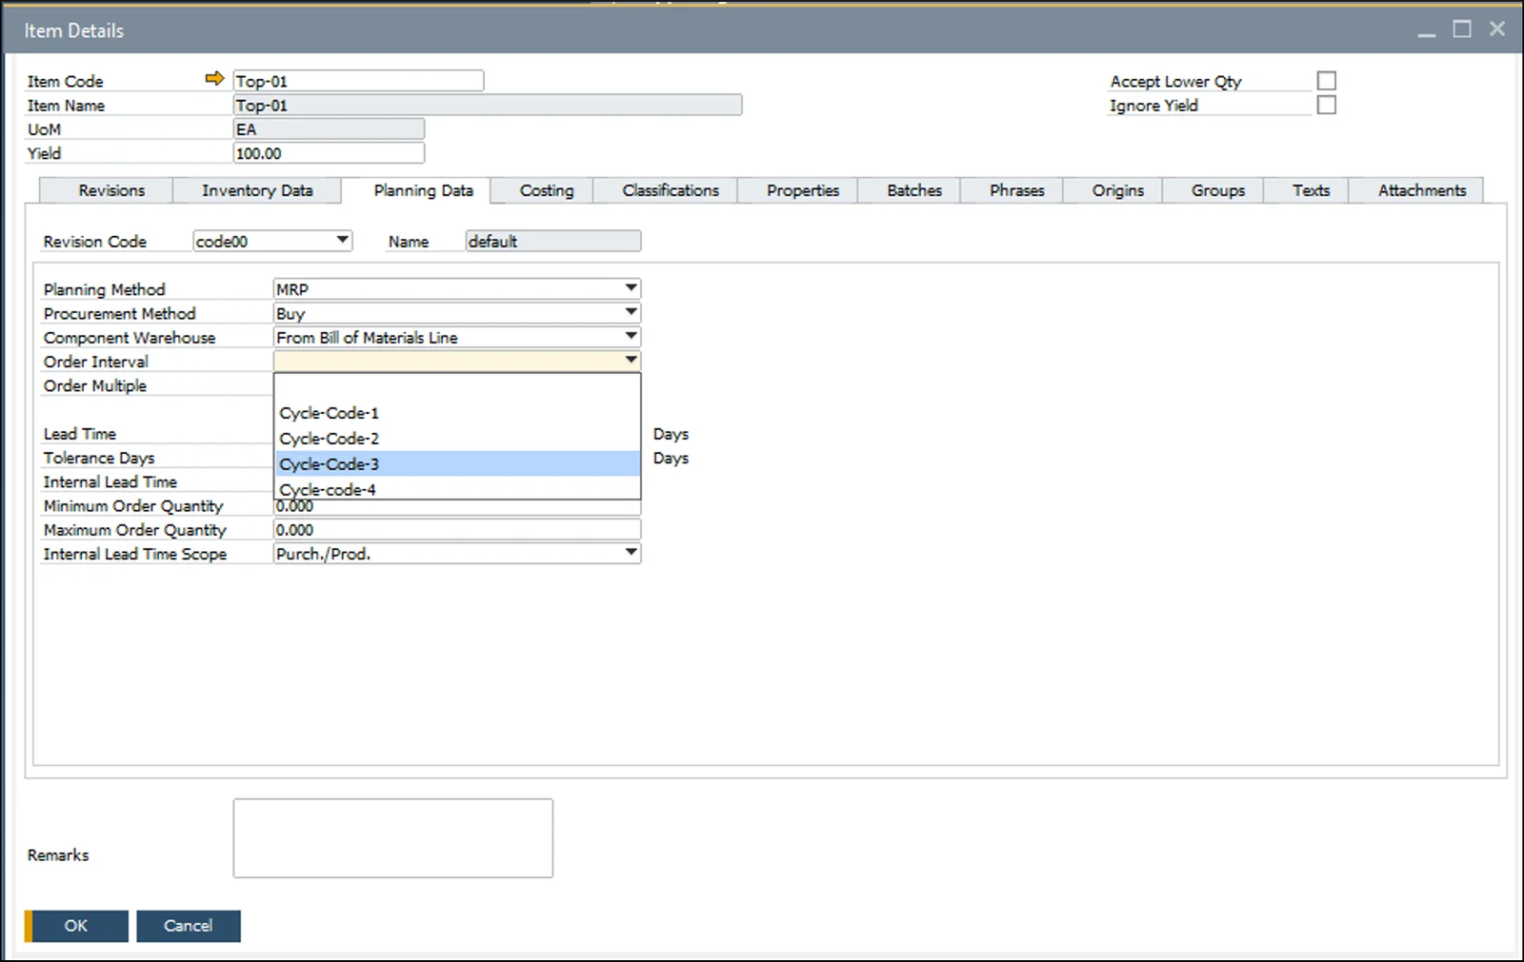The image size is (1524, 962).
Task: Expand the Component Warehouse dropdown
Action: 631,336
